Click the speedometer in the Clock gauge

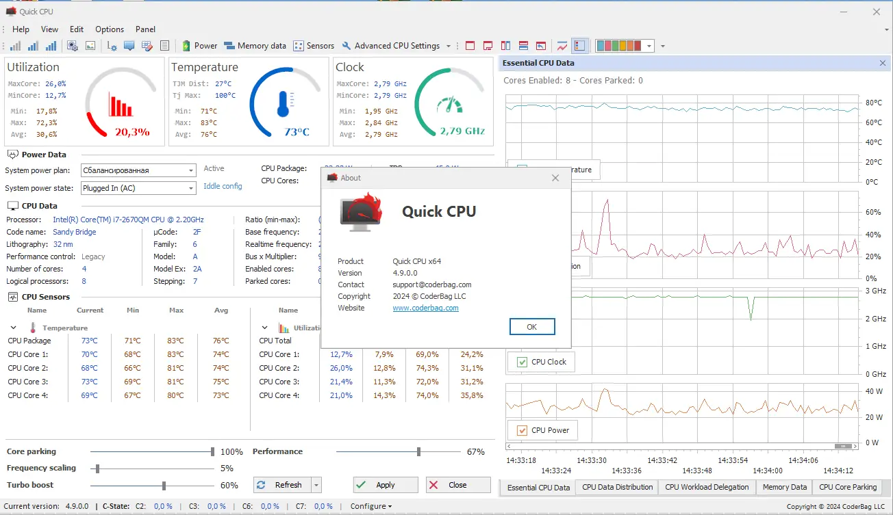(x=449, y=105)
